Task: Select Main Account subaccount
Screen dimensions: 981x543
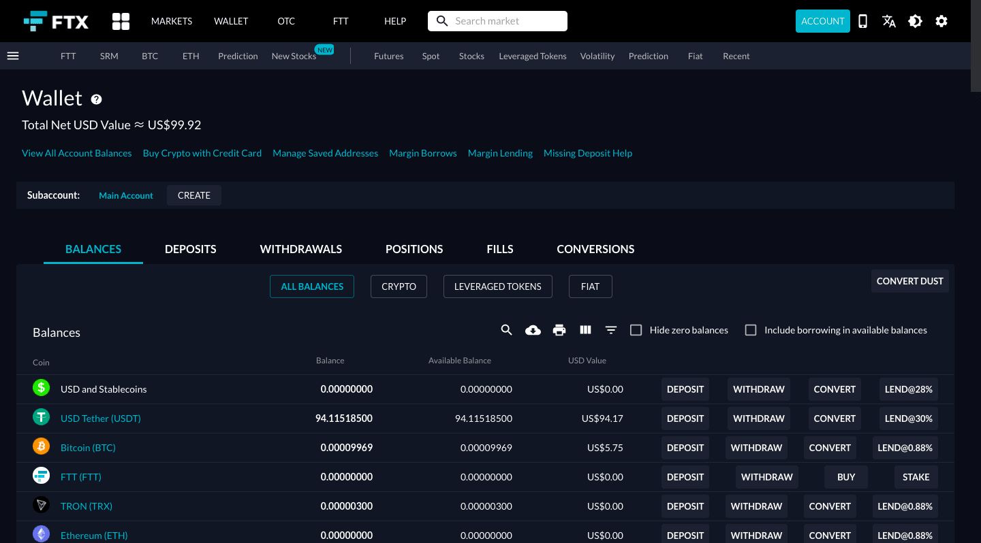Action: click(x=126, y=195)
